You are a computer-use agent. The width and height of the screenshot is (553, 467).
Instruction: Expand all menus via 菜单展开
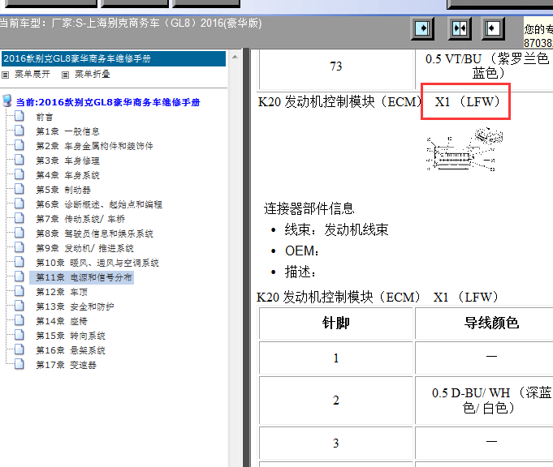coord(32,75)
